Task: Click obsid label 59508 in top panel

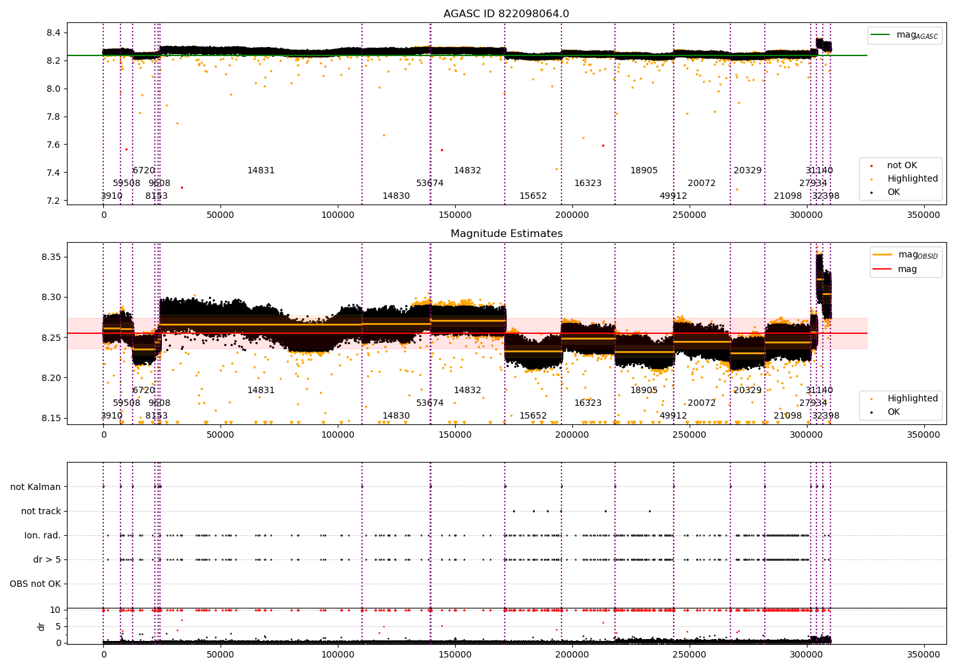Action: tap(126, 183)
